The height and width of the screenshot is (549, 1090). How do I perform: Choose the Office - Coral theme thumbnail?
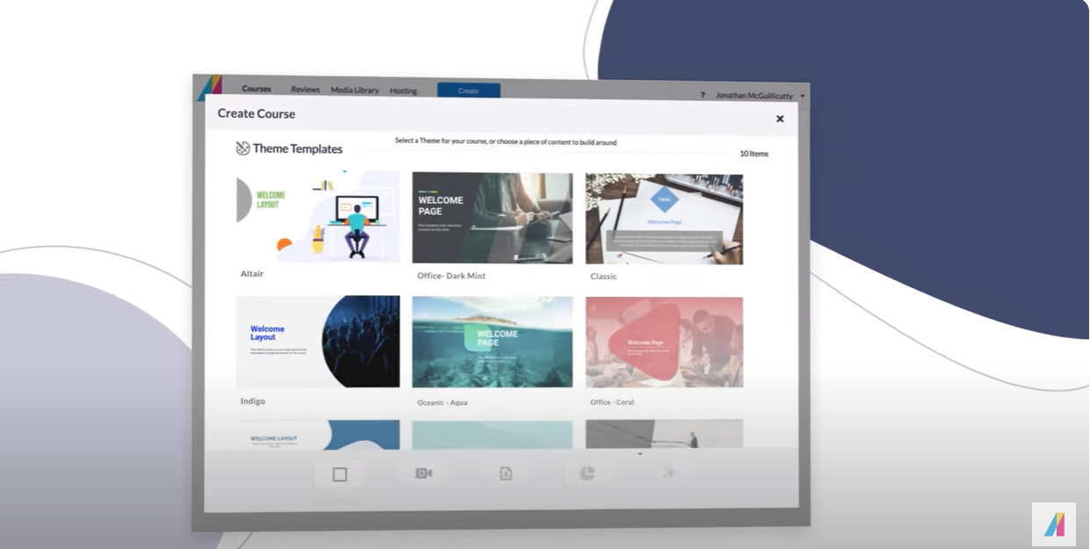pyautogui.click(x=664, y=343)
